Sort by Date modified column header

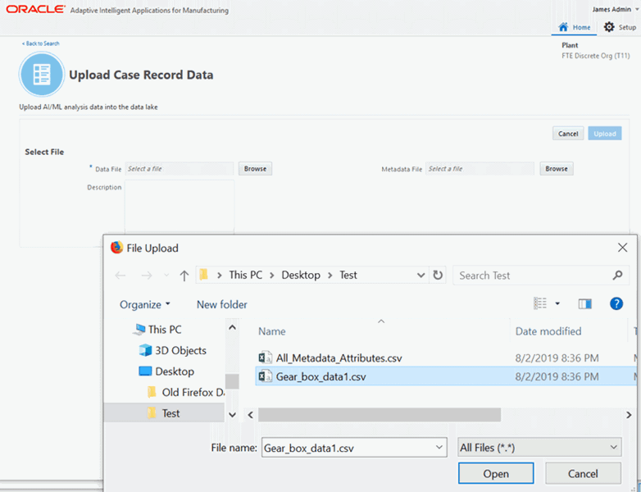[548, 330]
